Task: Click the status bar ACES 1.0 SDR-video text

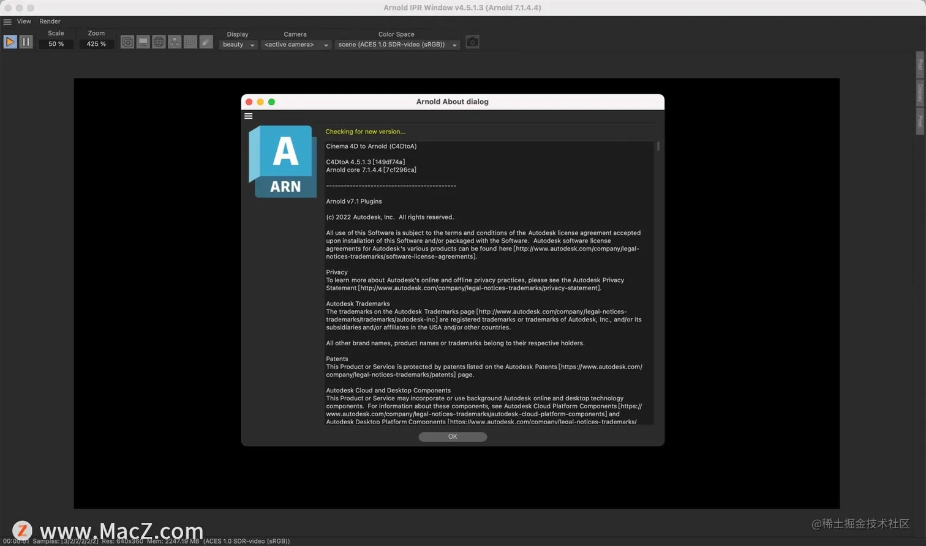Action: [246, 541]
